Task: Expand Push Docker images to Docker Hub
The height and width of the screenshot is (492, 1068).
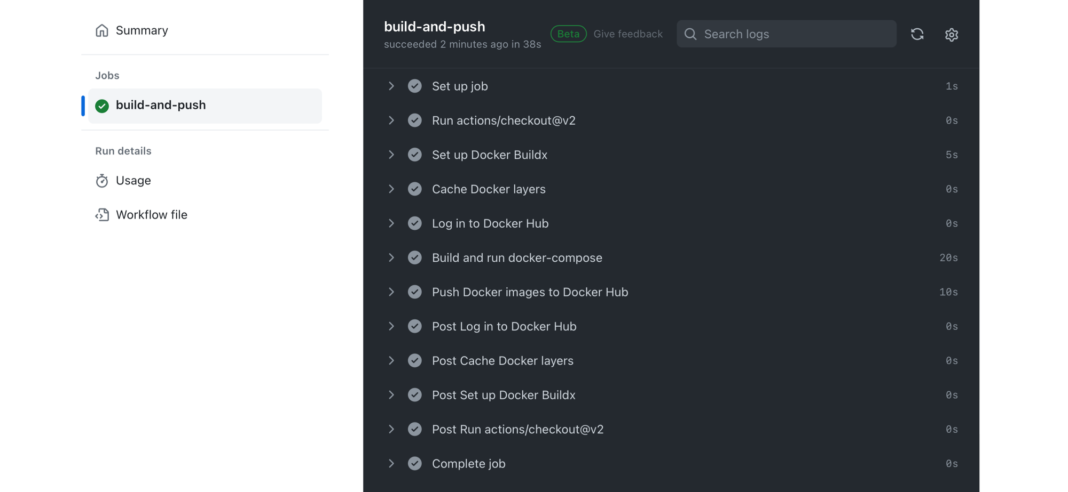Action: (x=391, y=292)
